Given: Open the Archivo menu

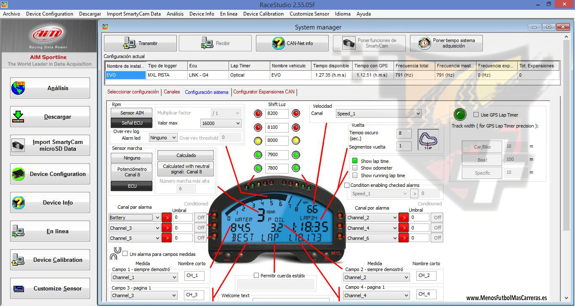Looking at the screenshot, I should 11,13.
